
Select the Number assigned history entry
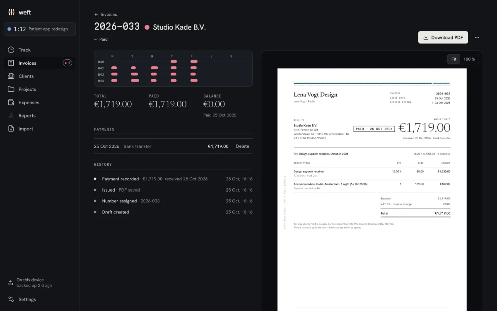point(173,201)
